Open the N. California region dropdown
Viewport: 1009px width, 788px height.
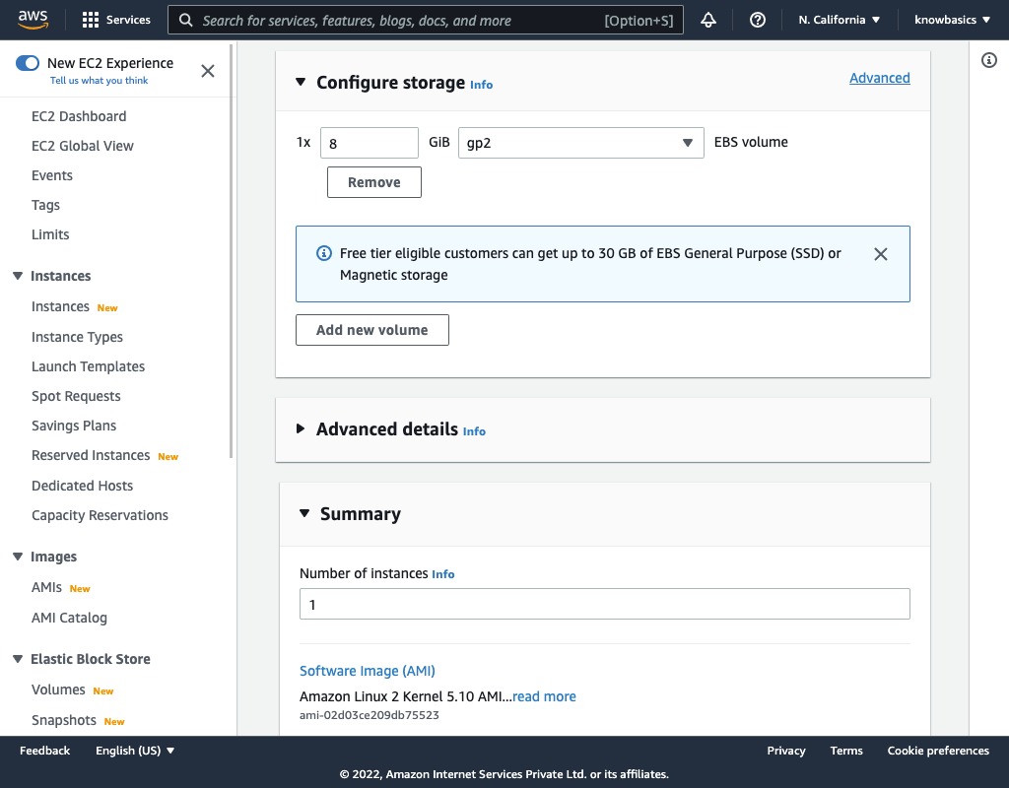[839, 20]
